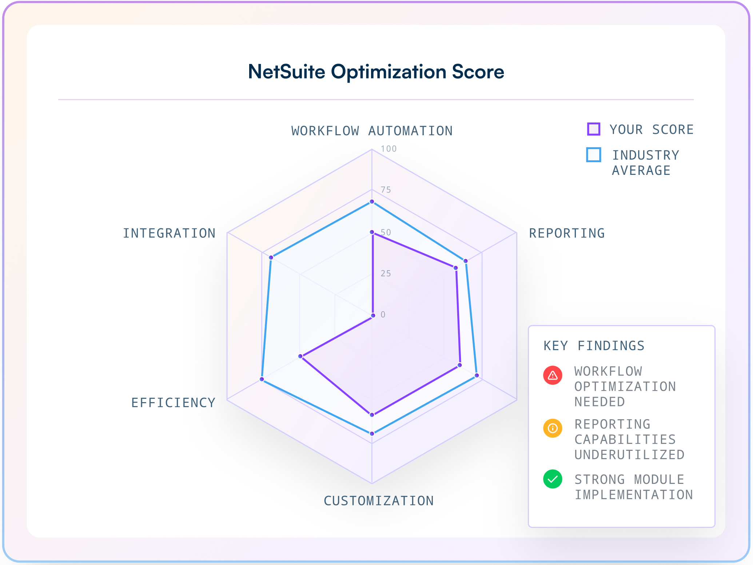Image resolution: width=753 pixels, height=565 pixels.
Task: Click the 25 scale tick label
Action: [x=386, y=273]
